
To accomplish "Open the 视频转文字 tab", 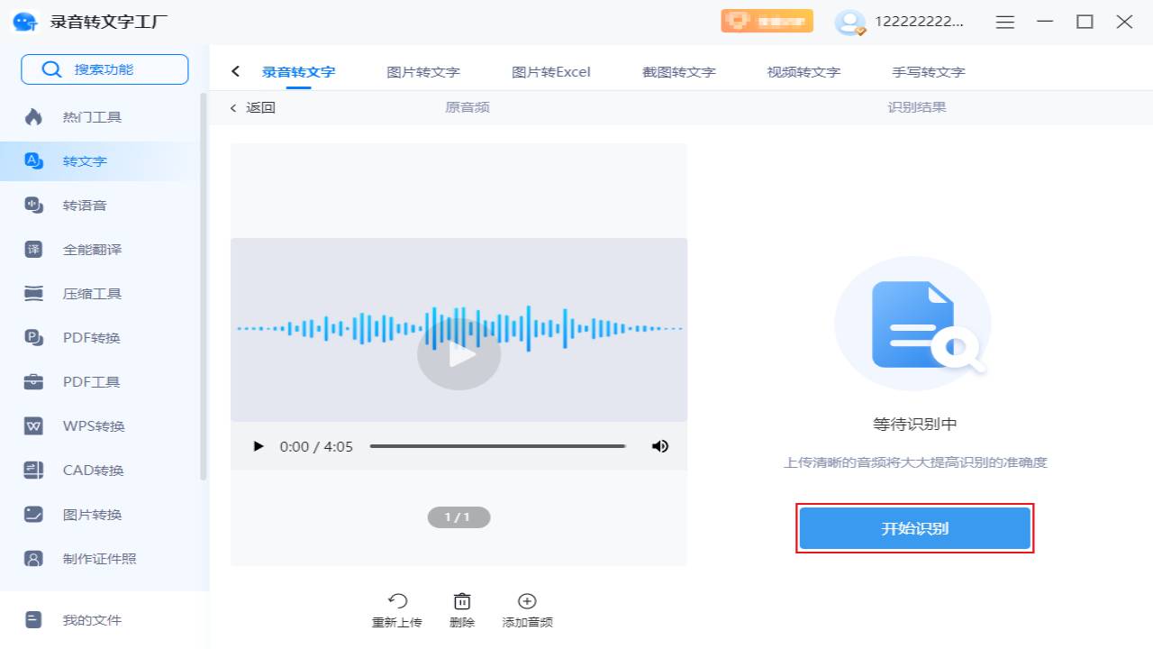I will tap(802, 70).
